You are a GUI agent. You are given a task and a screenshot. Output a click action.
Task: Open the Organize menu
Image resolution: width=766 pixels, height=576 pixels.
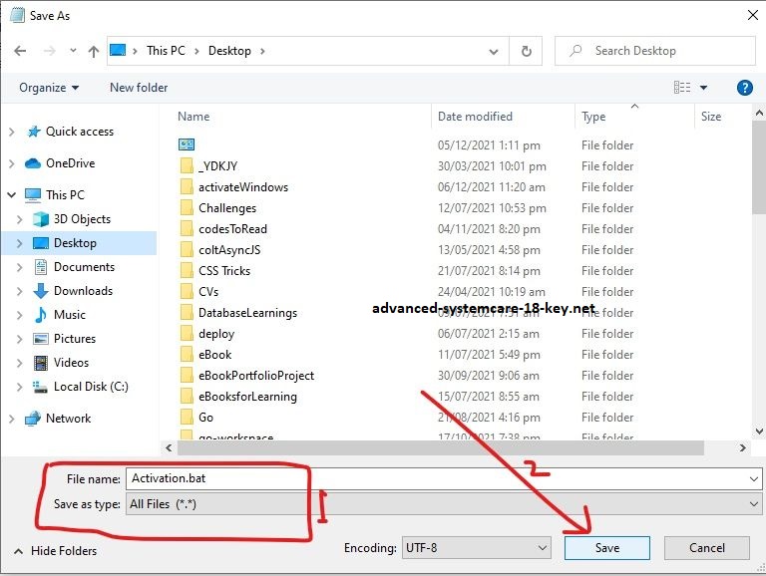(x=49, y=88)
